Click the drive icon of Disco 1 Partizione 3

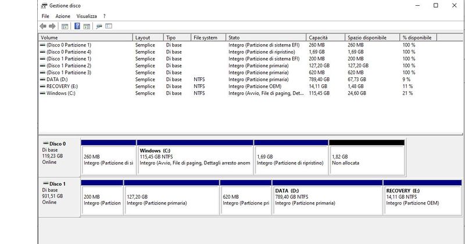(x=42, y=73)
